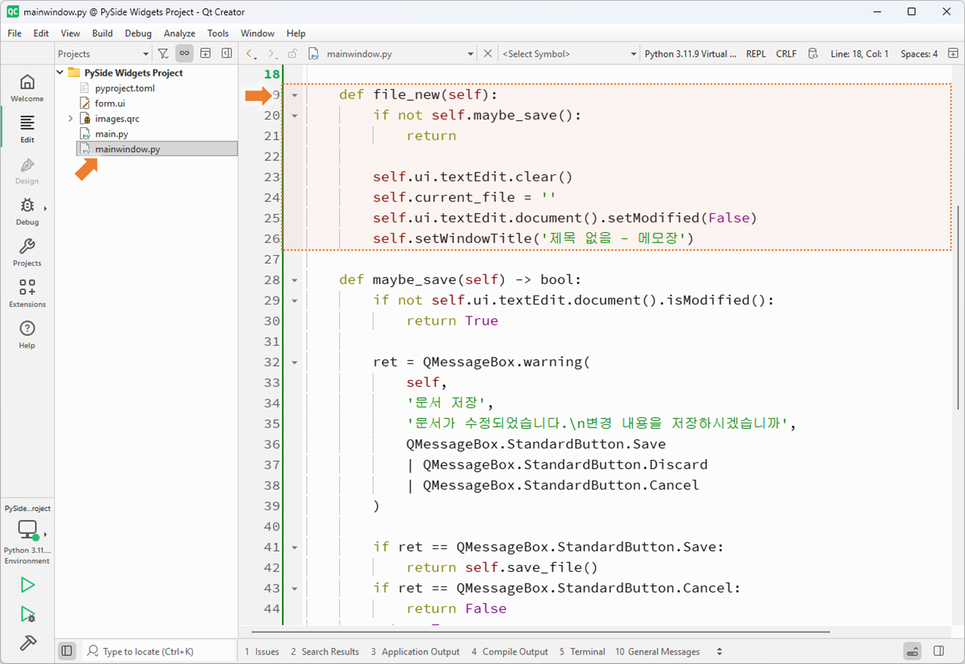Toggle progress details button at bottom right
This screenshot has width=965, height=664.
(x=913, y=651)
